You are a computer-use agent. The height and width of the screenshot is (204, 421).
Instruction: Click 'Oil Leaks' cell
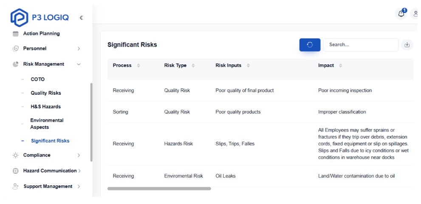click(x=226, y=176)
